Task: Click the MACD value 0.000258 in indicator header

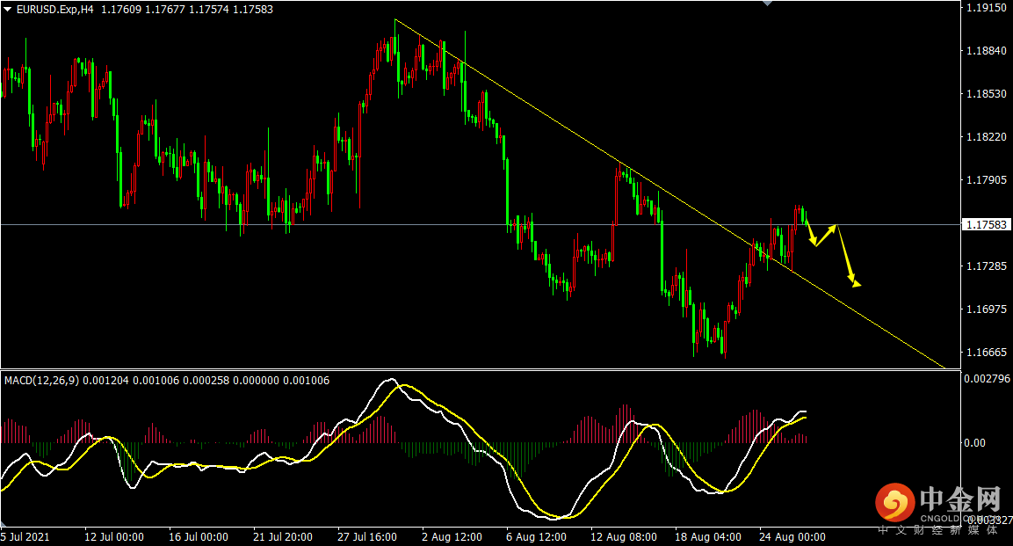Action: 206,381
